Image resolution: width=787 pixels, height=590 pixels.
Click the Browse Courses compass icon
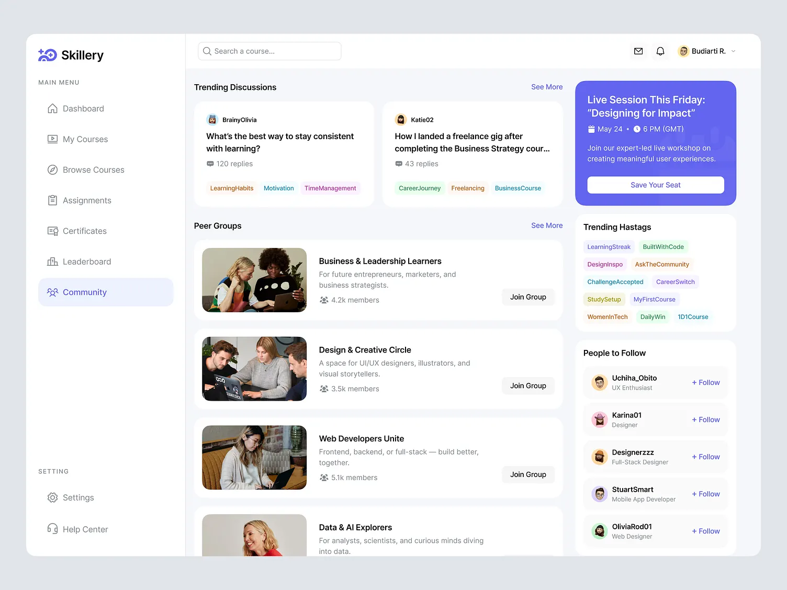pyautogui.click(x=52, y=170)
